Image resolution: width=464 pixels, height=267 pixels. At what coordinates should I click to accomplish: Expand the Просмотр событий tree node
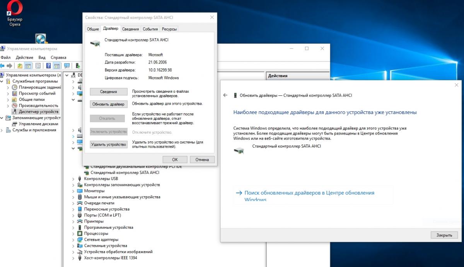pyautogui.click(x=9, y=94)
